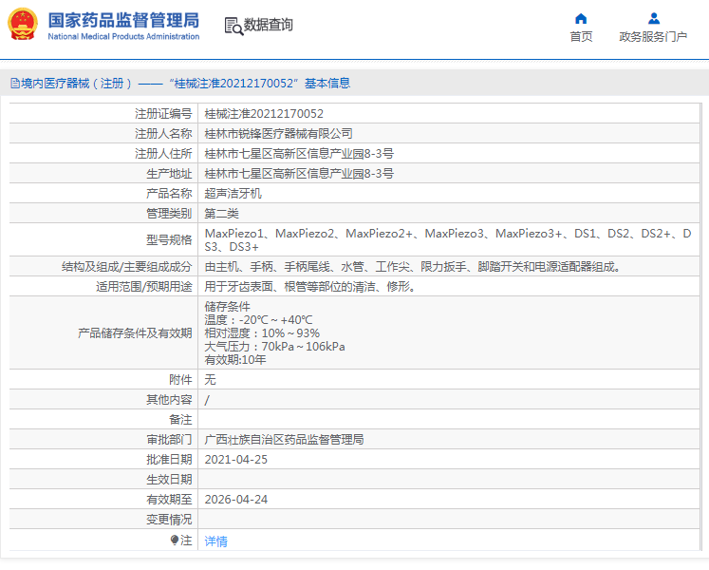The width and height of the screenshot is (709, 570).
Task: Click the 数据查询 heading text
Action: tap(269, 25)
